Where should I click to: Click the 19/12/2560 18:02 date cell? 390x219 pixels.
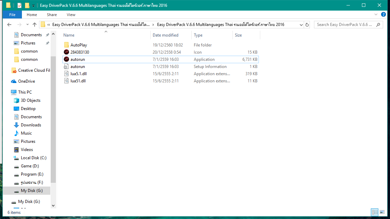(168, 45)
